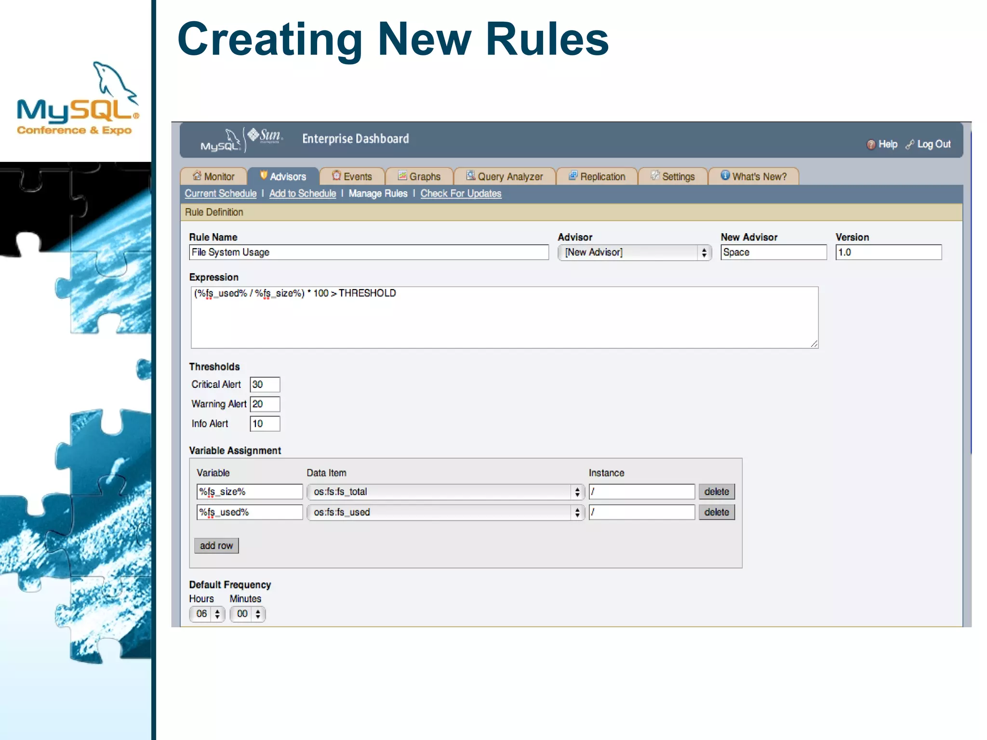Open the Add to Schedule link
Image resolution: width=987 pixels, height=740 pixels.
pos(303,194)
